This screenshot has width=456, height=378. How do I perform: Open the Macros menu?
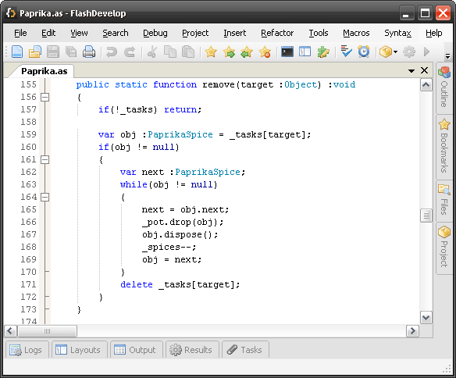356,33
